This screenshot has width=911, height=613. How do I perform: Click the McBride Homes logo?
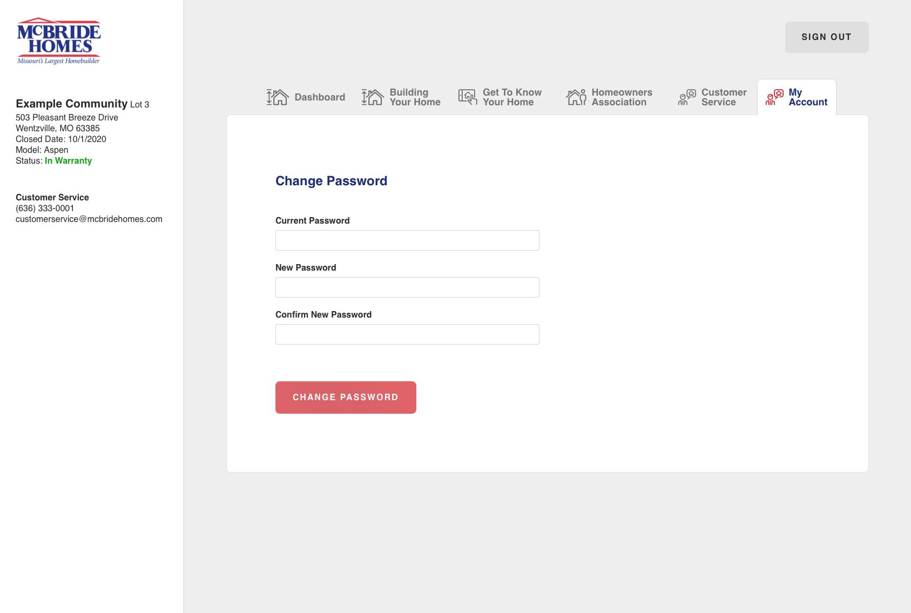pyautogui.click(x=58, y=41)
